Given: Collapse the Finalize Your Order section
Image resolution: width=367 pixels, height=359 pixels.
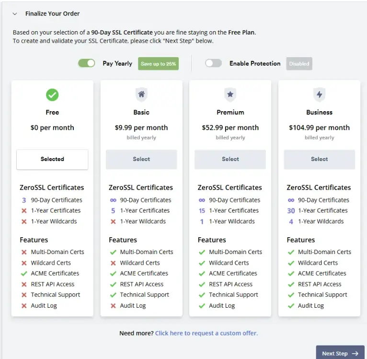Looking at the screenshot, I should click(15, 14).
